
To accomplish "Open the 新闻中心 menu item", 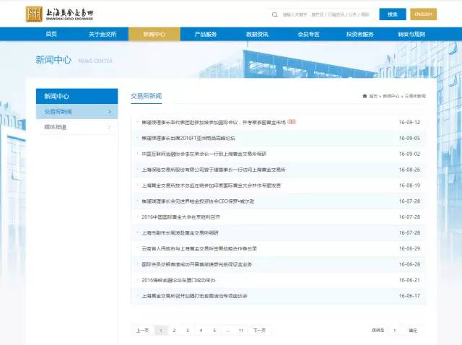I will click(x=154, y=34).
